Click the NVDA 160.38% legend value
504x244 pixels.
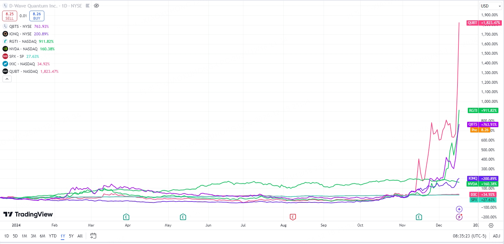click(47, 49)
